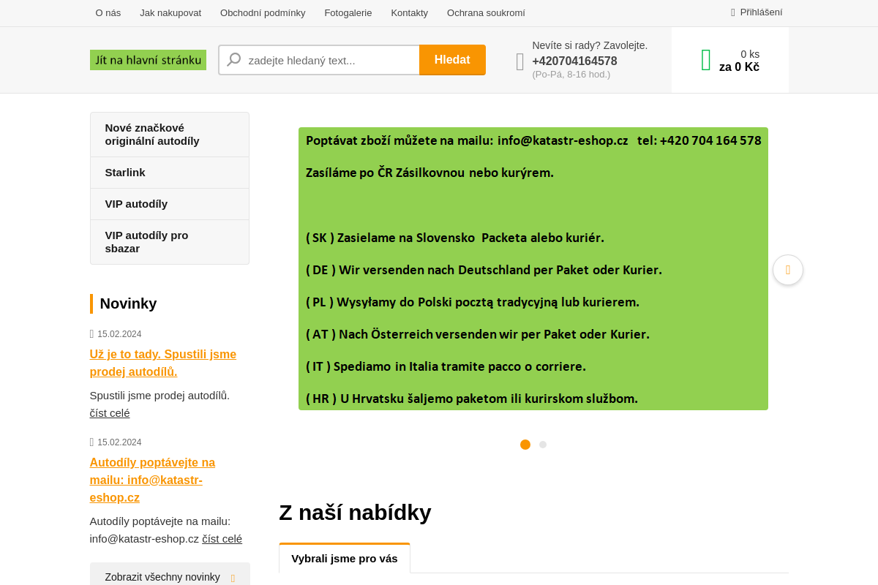Open the Obchodní podmínky menu item
This screenshot has height=585, width=878.
coord(263,12)
